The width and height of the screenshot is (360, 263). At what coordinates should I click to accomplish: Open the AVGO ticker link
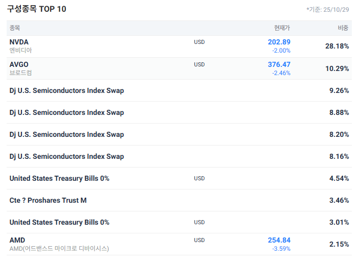point(19,64)
